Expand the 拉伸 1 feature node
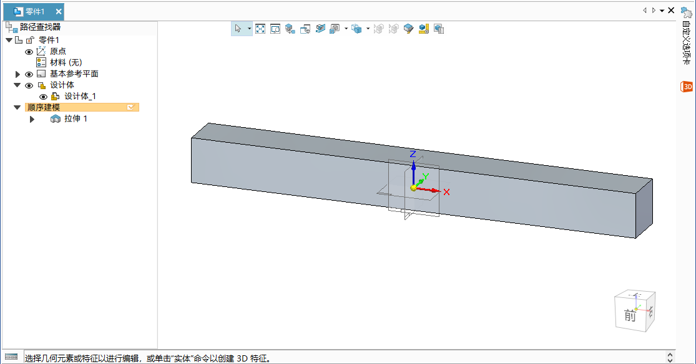The width and height of the screenshot is (696, 364). coord(32,119)
